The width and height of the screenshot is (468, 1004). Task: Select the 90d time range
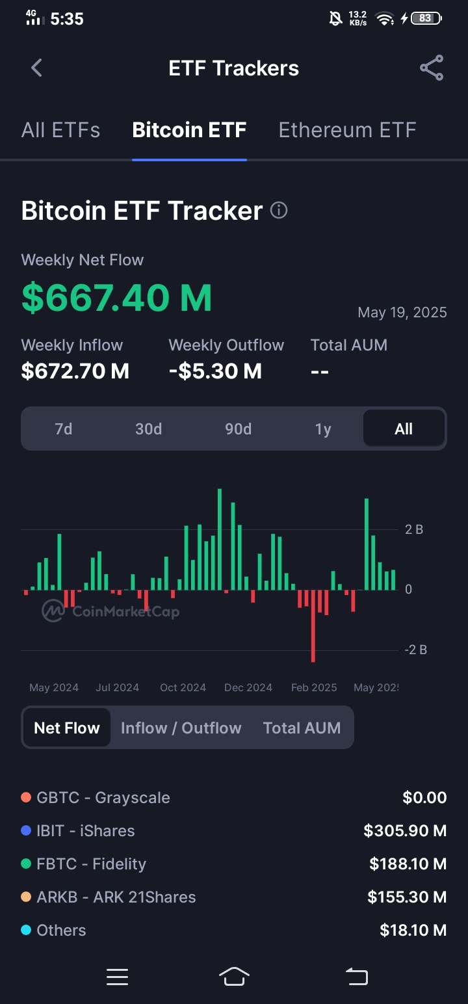[238, 429]
